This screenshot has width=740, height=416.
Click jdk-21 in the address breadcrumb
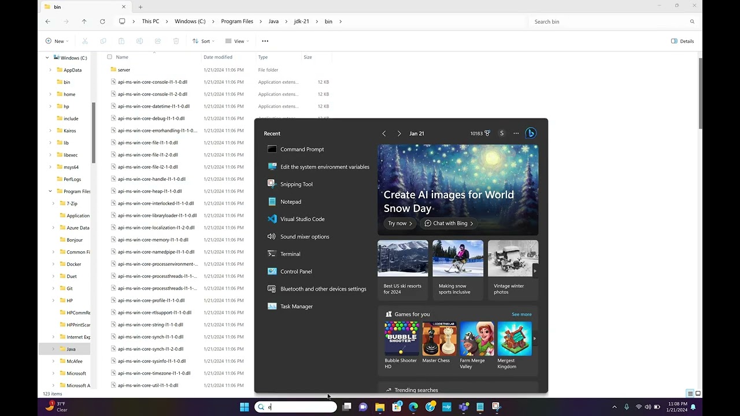(301, 21)
